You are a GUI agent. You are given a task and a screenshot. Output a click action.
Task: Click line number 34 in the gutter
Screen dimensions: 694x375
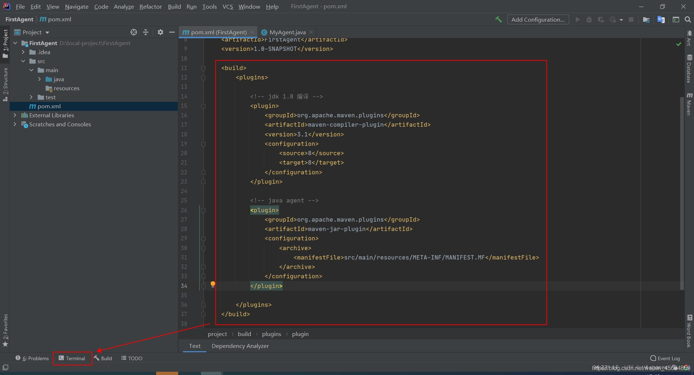184,286
